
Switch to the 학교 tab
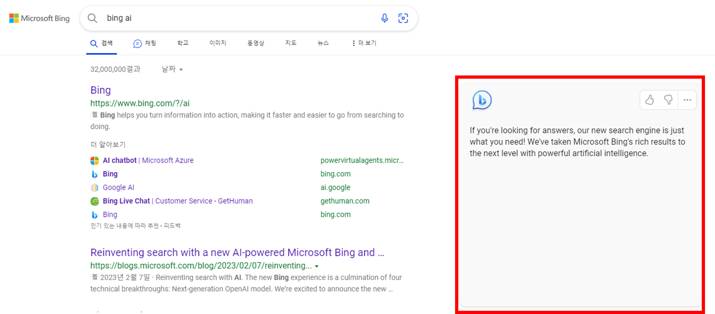[x=183, y=43]
